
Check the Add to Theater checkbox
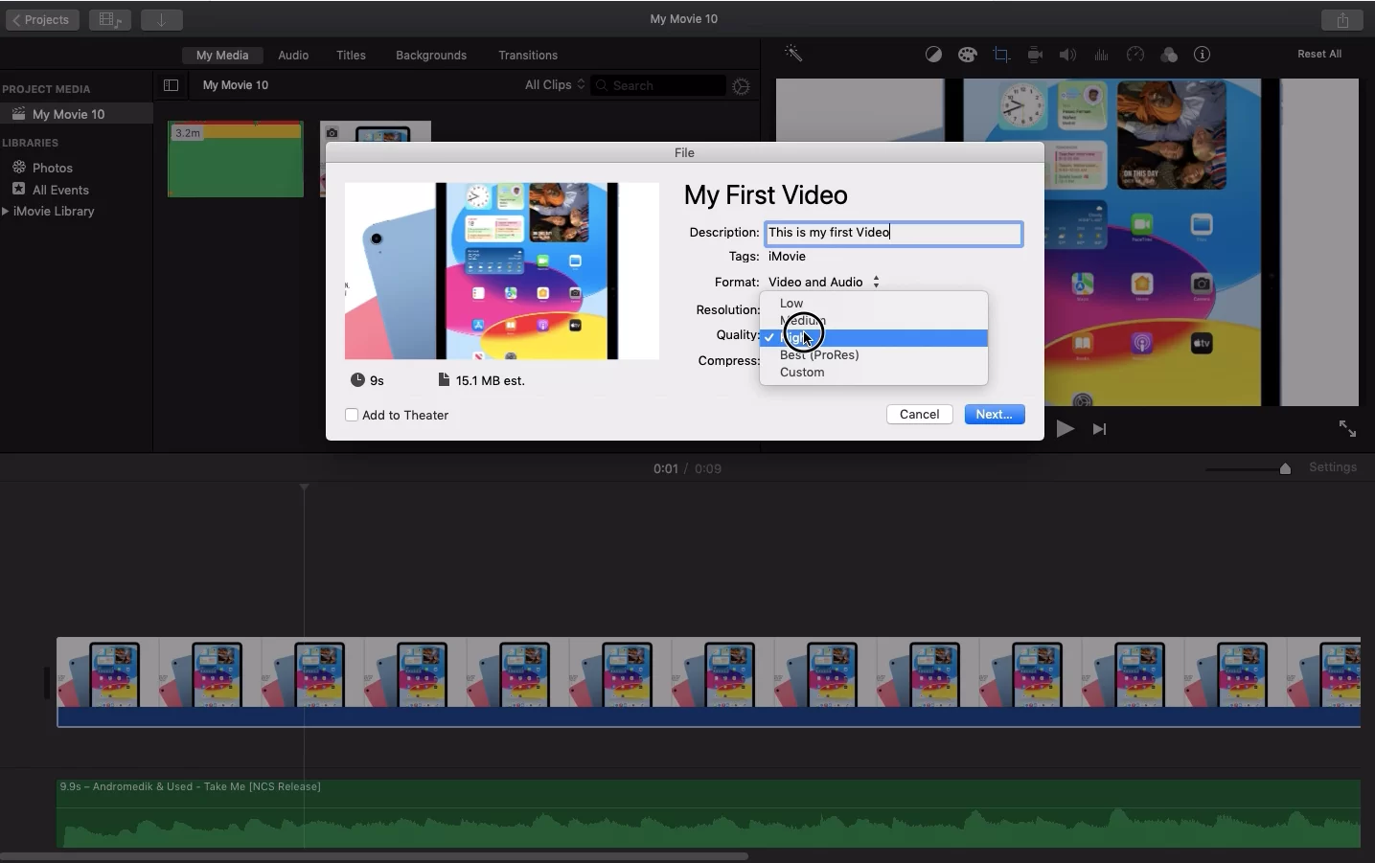click(352, 415)
